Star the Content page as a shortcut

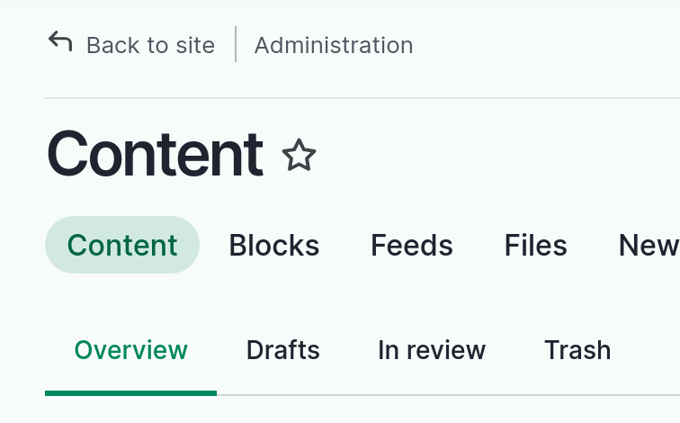click(299, 155)
